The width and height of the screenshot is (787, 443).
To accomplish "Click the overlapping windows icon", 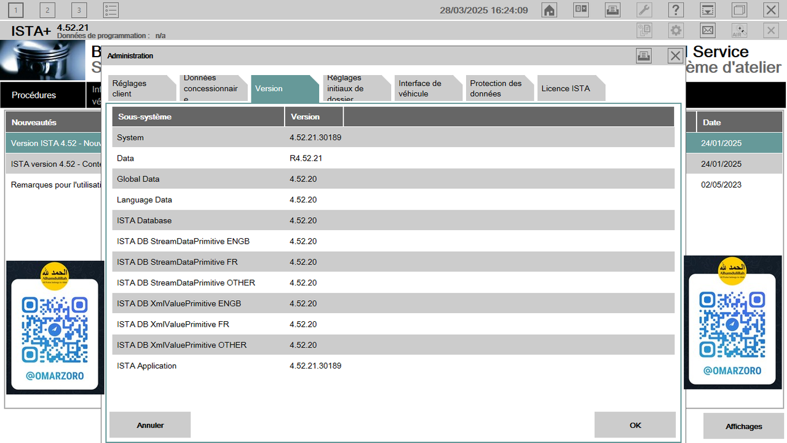I will pyautogui.click(x=739, y=10).
